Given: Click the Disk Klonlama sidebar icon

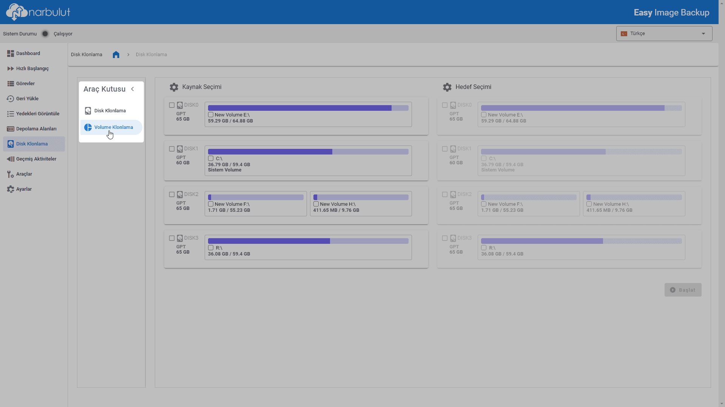Looking at the screenshot, I should click(x=11, y=144).
